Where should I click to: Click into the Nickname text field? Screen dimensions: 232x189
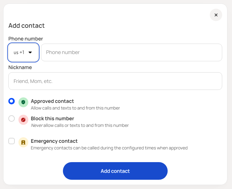pos(115,81)
